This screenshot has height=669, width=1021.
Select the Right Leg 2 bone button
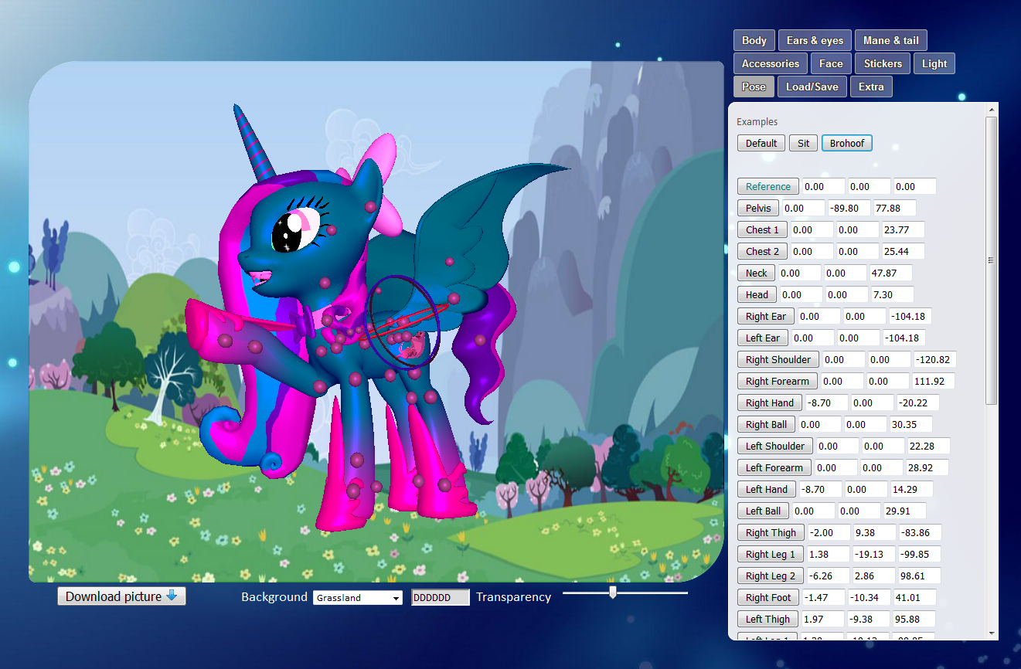coord(771,576)
